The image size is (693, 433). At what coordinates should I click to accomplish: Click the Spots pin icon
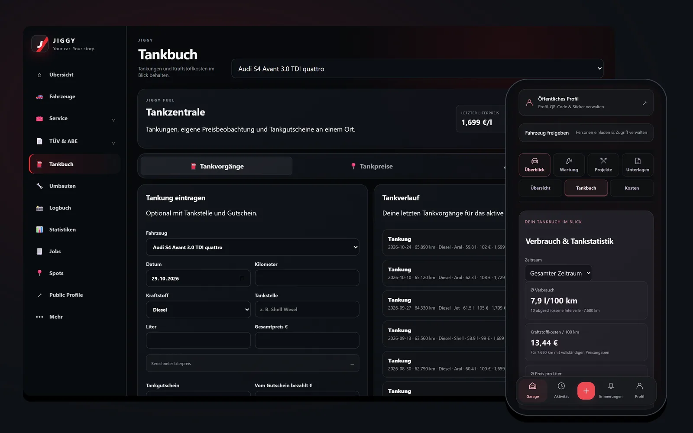[x=39, y=273]
